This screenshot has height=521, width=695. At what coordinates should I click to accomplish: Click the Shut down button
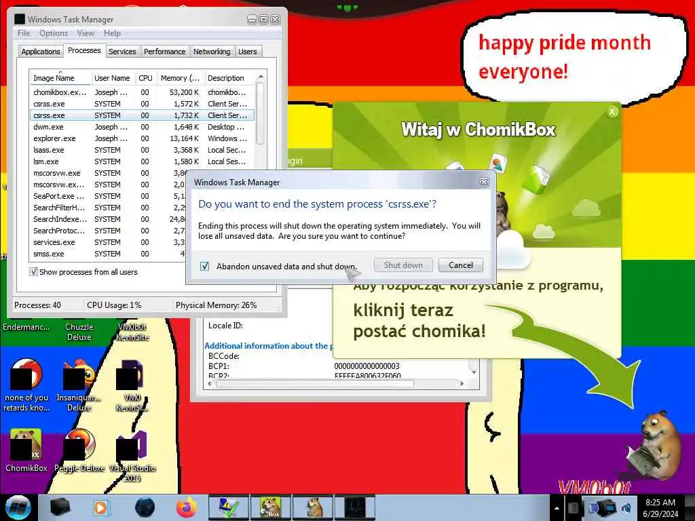(403, 265)
